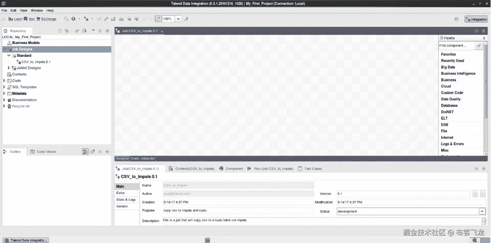Click the Find component search field
This screenshot has height=243, width=491.
pos(456,46)
